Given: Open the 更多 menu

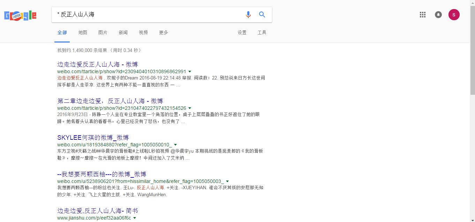Looking at the screenshot, I should [164, 32].
